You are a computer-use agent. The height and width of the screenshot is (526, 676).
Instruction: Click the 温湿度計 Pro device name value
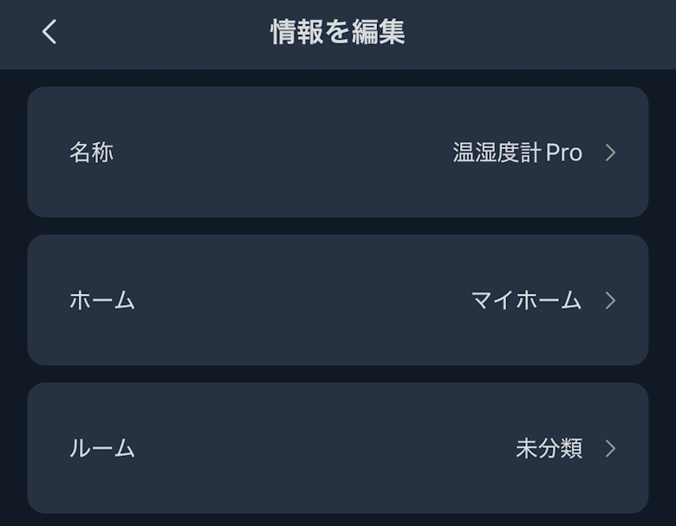tap(517, 153)
